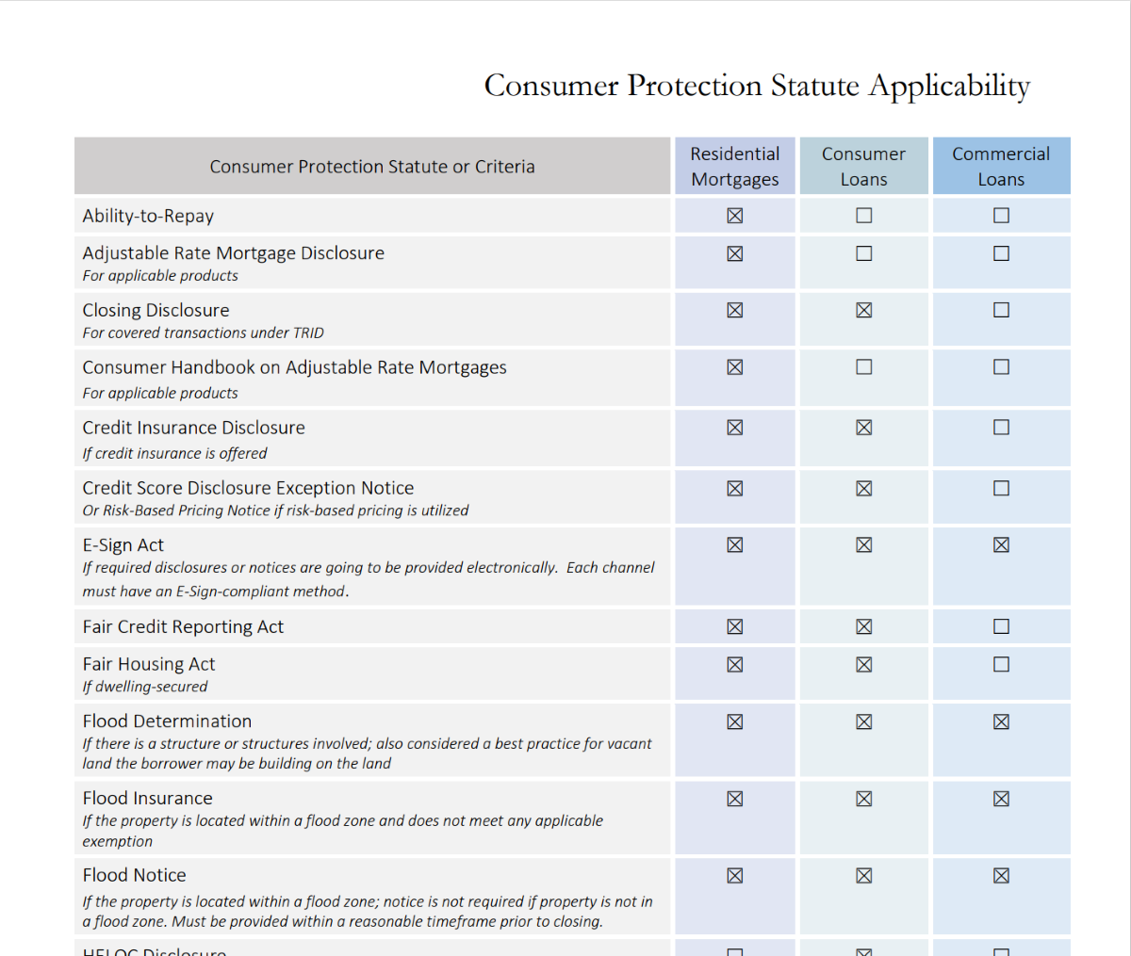The image size is (1131, 956).
Task: Toggle Adjustable Rate Mortgage Disclosure Consumer Loans box
Action: pyautogui.click(x=864, y=253)
